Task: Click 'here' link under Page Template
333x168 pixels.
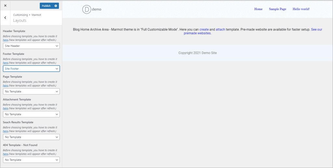Action: pyautogui.click(x=6, y=86)
